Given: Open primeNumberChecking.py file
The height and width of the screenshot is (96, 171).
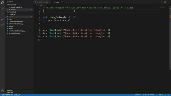Looking at the screenshot, I should click(17, 31).
